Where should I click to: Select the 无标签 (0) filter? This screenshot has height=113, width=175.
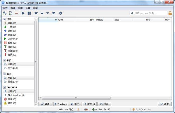click(19, 82)
